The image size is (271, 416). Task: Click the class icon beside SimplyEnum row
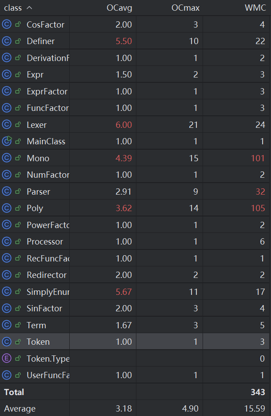click(7, 292)
